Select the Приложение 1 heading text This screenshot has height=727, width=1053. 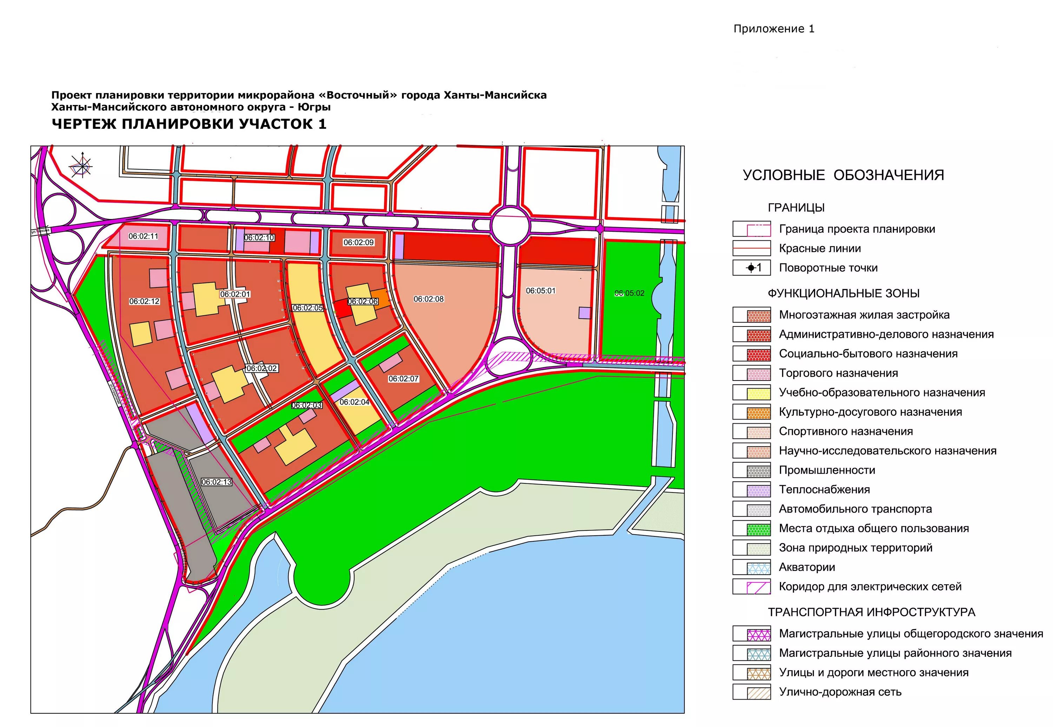point(774,28)
